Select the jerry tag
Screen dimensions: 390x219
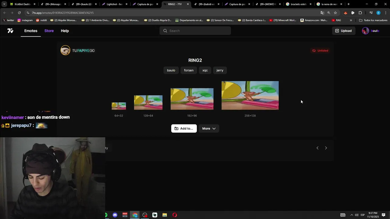220,70
